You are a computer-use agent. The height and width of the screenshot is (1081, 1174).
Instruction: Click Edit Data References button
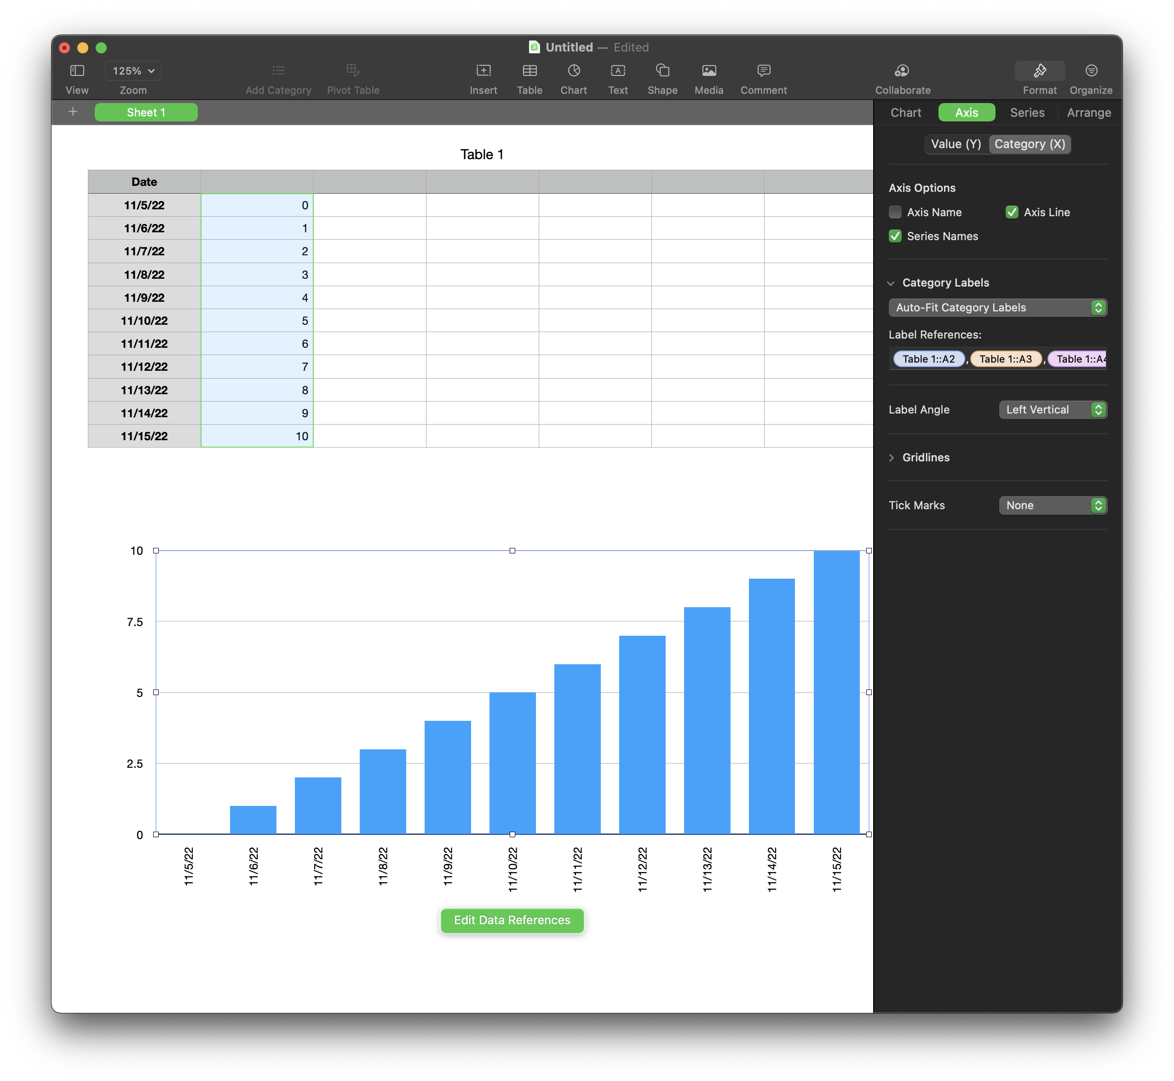pyautogui.click(x=512, y=920)
